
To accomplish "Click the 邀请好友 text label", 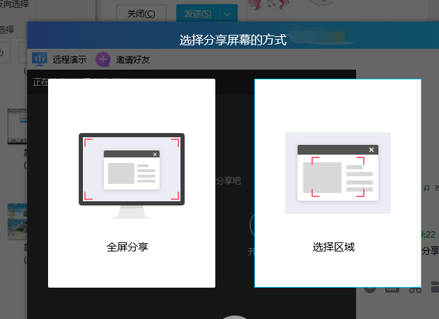I will pos(133,60).
